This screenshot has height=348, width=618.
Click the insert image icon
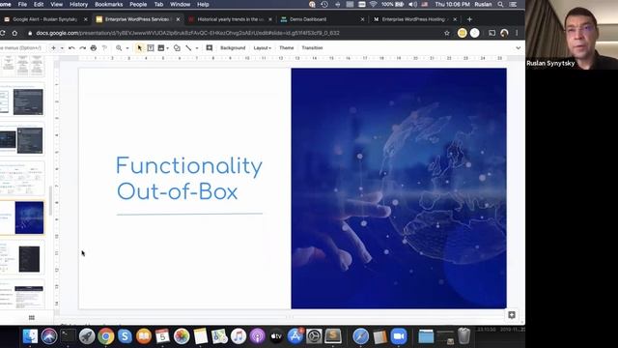coord(161,47)
